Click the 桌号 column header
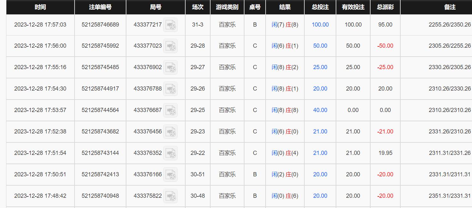Viewport: 472px width, 208px height. click(255, 7)
